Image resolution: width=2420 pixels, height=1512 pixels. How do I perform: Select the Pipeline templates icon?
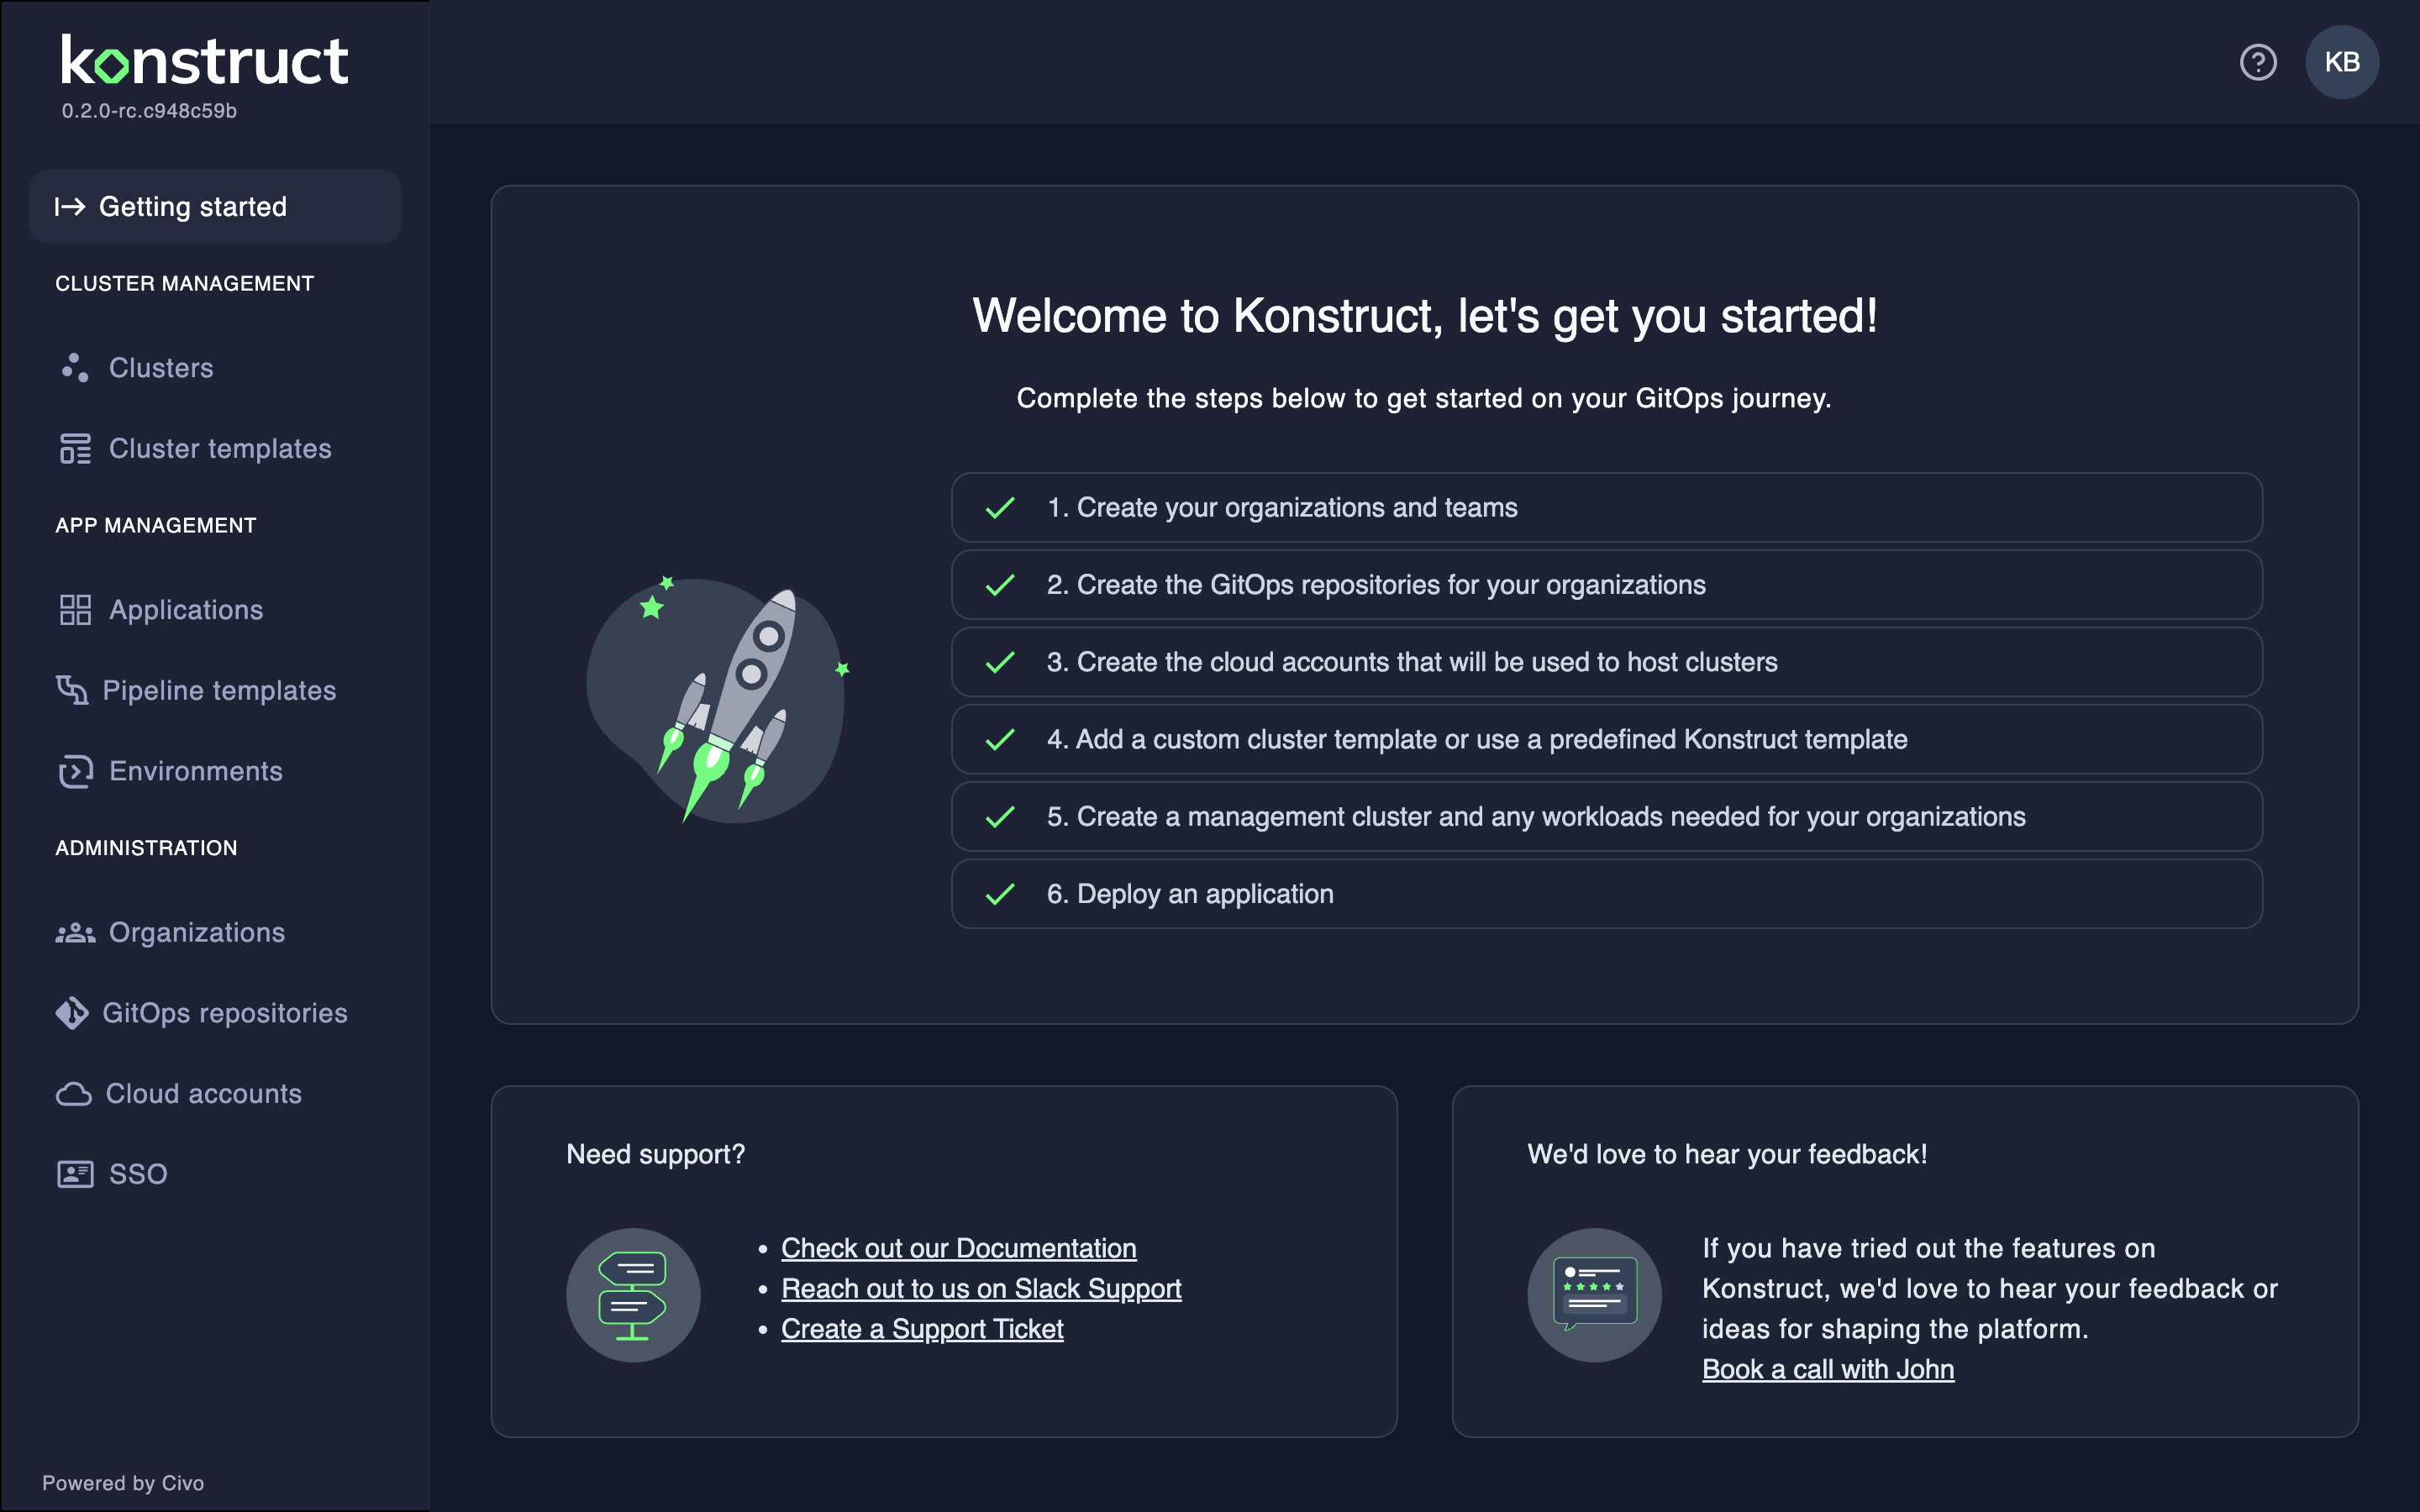(x=74, y=690)
